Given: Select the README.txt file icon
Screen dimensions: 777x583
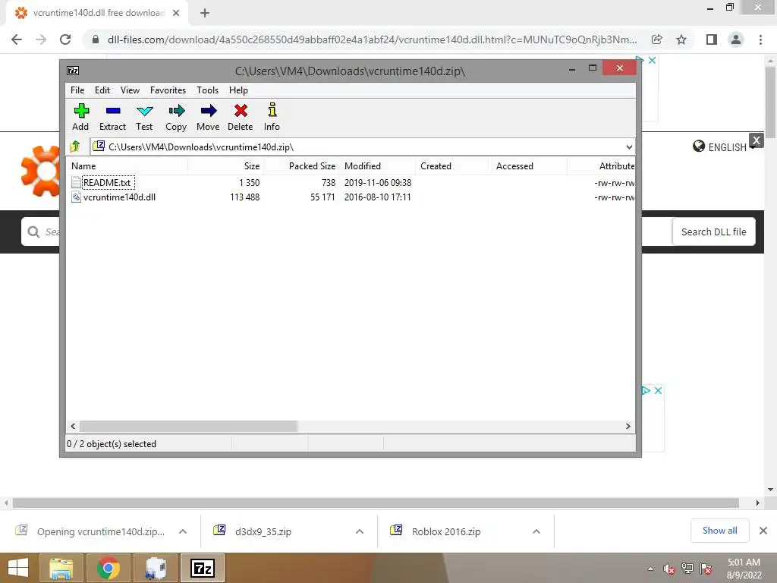Looking at the screenshot, I should [76, 182].
